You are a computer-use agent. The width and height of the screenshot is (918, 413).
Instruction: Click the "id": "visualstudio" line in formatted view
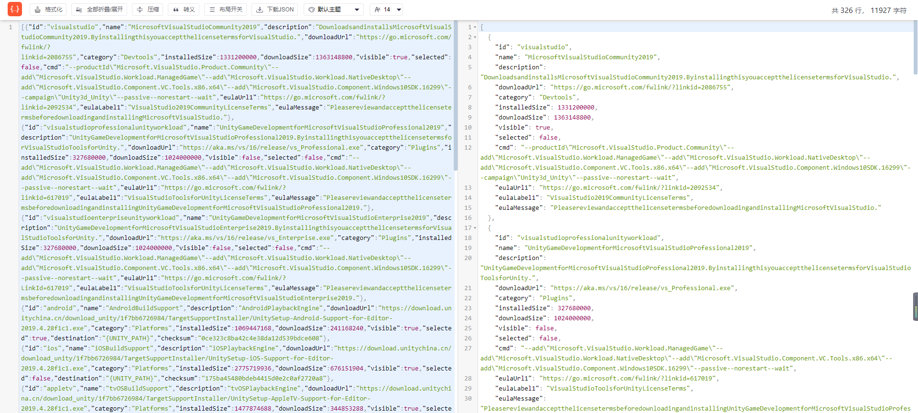tap(534, 47)
